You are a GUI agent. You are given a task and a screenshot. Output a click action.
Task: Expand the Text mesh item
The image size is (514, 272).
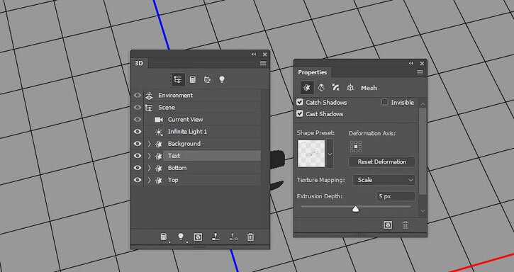coord(150,156)
